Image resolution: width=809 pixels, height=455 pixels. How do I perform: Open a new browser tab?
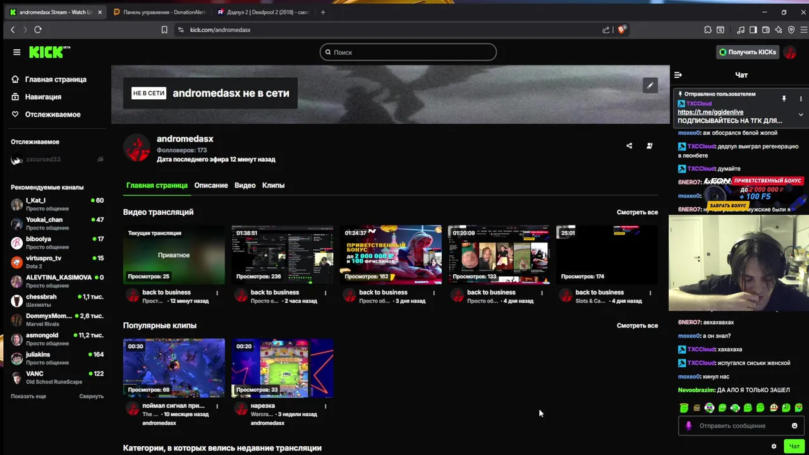pyautogui.click(x=323, y=12)
